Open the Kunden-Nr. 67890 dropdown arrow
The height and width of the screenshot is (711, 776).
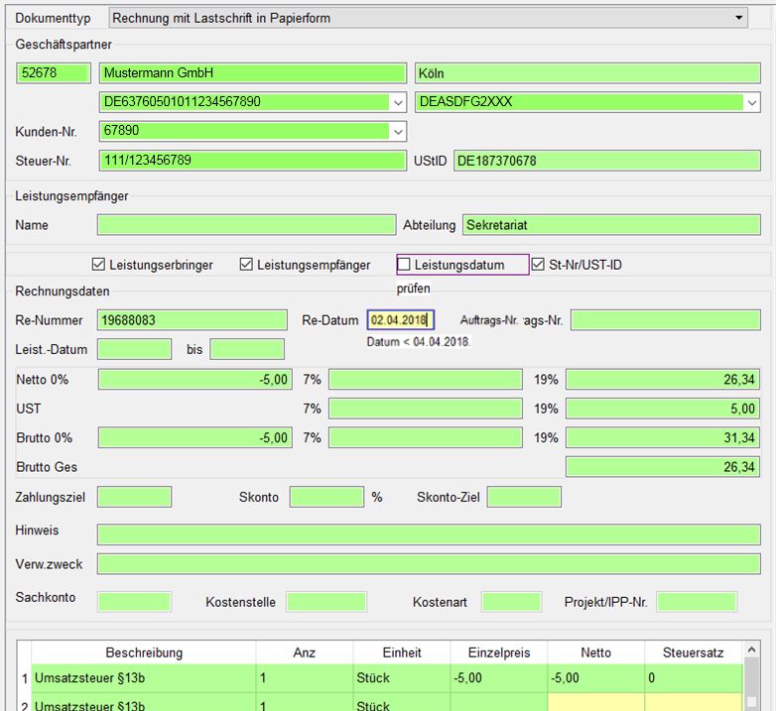(x=398, y=132)
